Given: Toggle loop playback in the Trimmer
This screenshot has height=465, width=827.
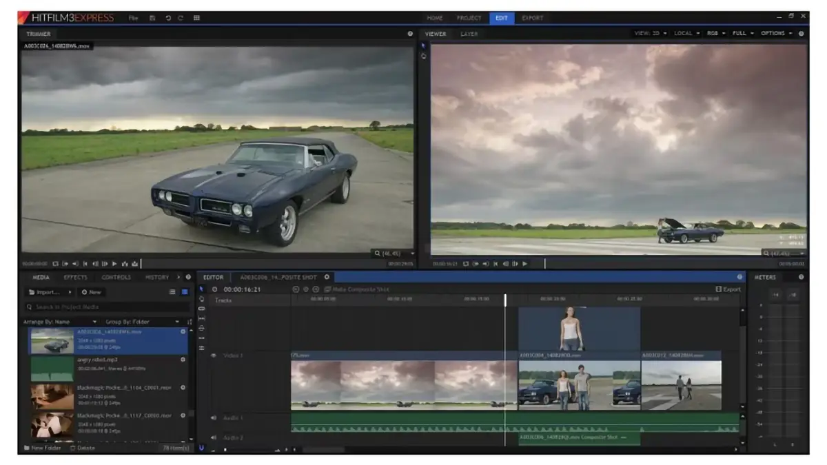Looking at the screenshot, I should 56,264.
